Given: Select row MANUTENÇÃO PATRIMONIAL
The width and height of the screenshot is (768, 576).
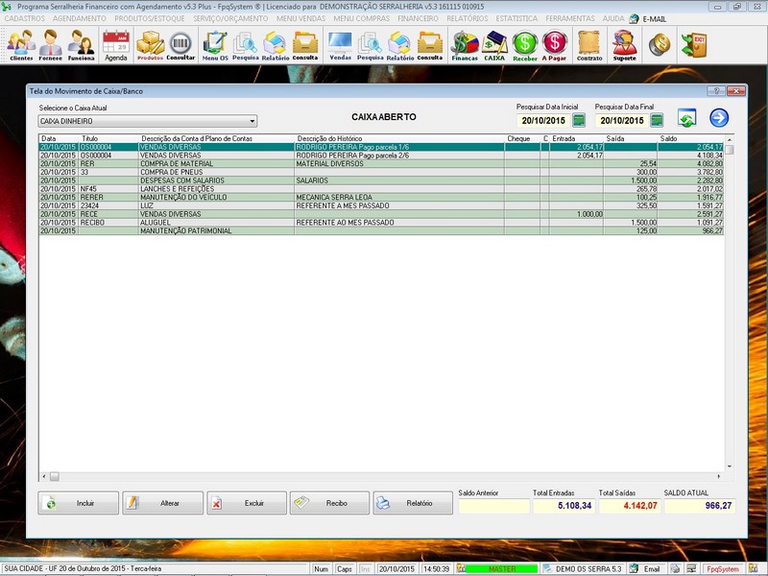Looking at the screenshot, I should pyautogui.click(x=381, y=230).
